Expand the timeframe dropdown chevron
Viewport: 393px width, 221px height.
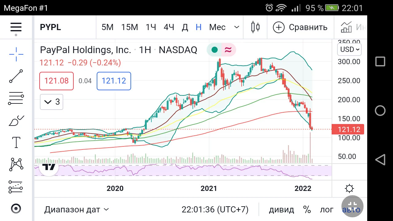(x=237, y=27)
